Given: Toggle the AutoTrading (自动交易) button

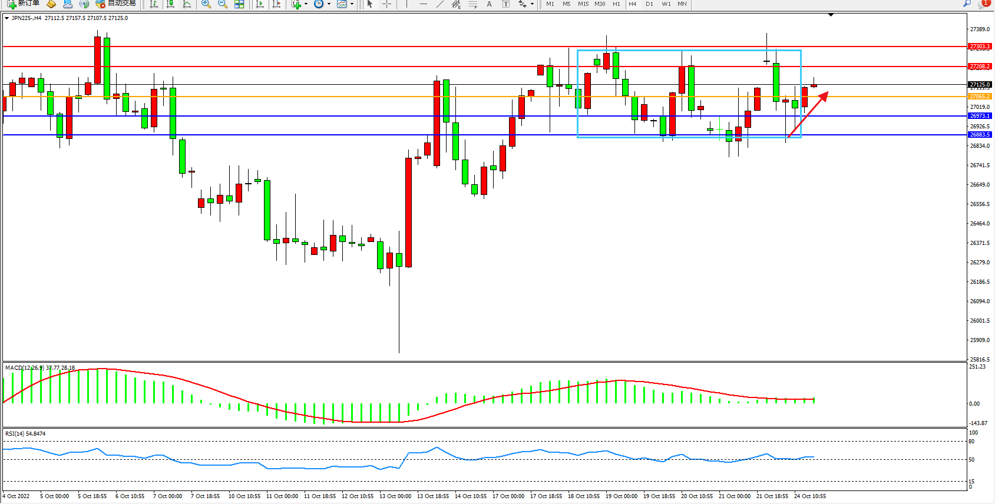Looking at the screenshot, I should click(116, 4).
